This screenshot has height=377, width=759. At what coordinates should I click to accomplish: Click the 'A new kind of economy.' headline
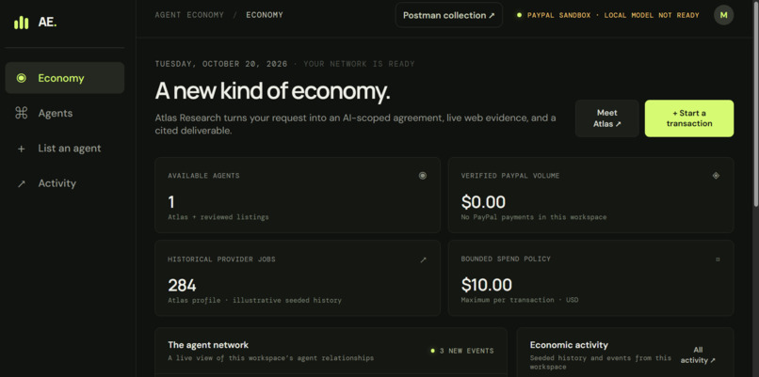coord(272,91)
